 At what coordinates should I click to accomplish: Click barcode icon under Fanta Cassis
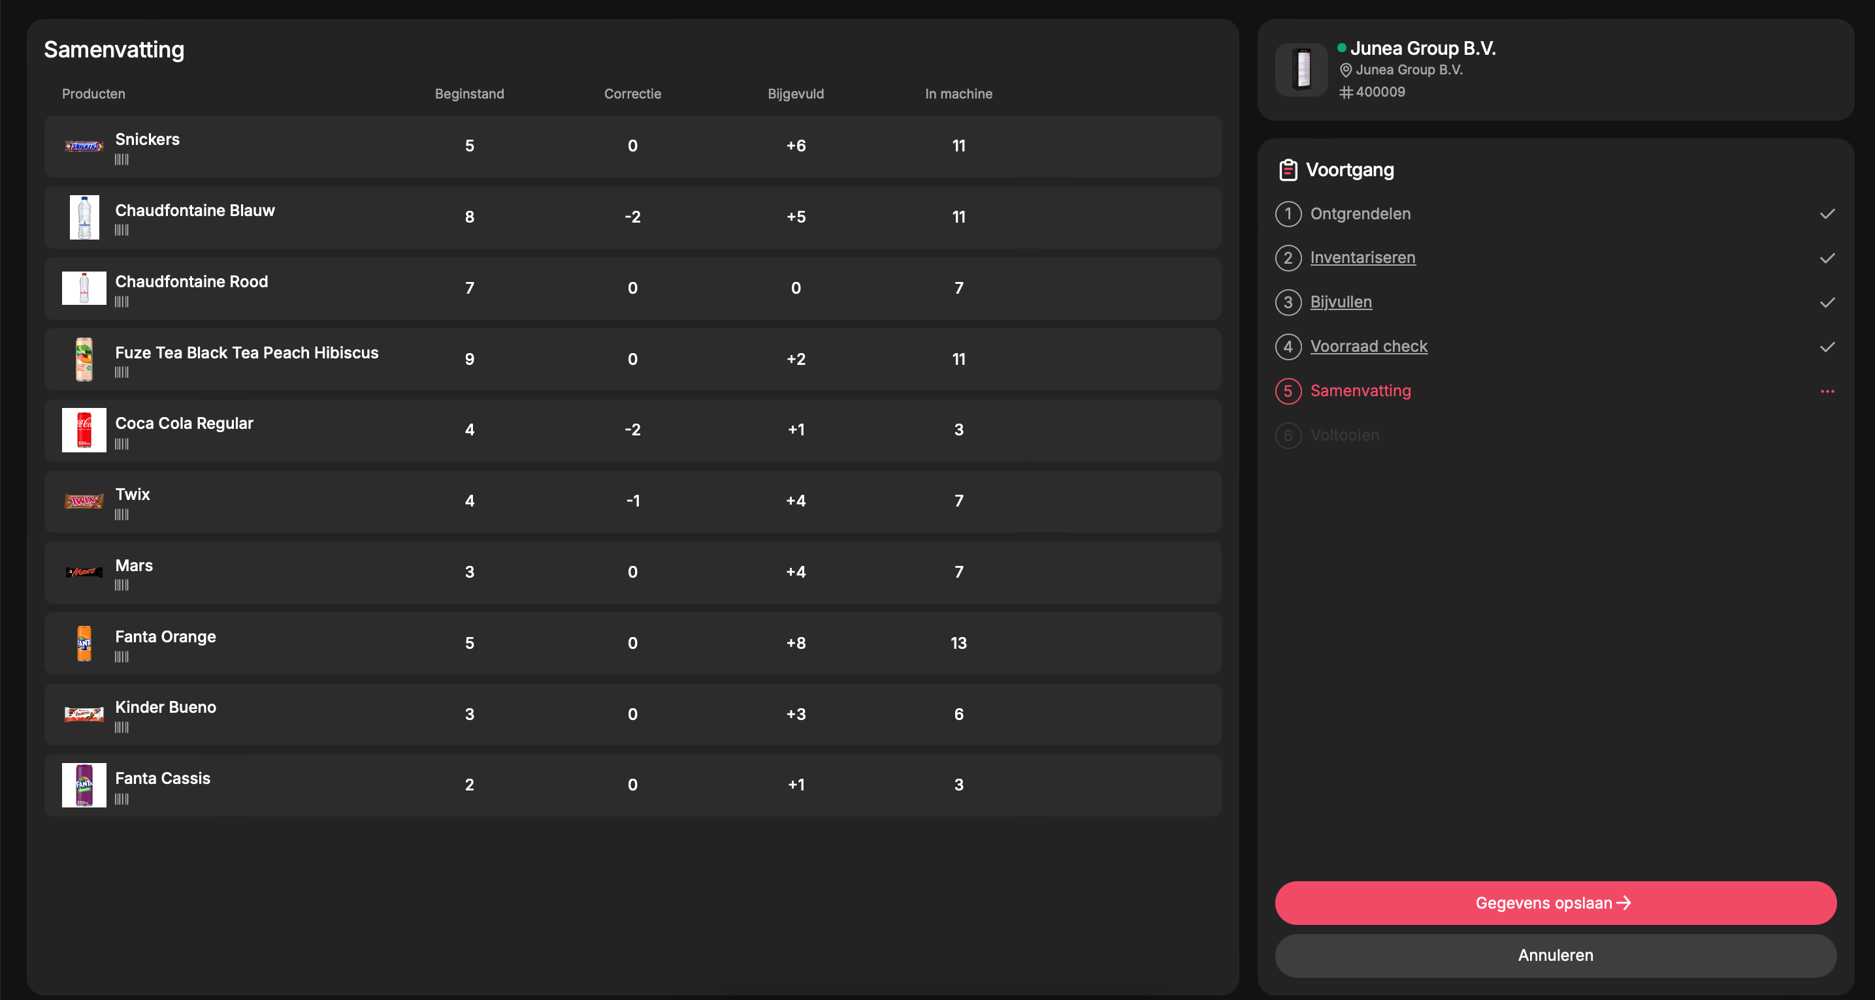(122, 798)
